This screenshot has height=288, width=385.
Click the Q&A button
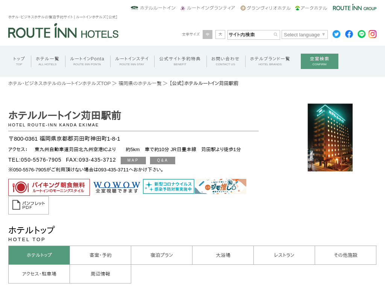point(162,160)
